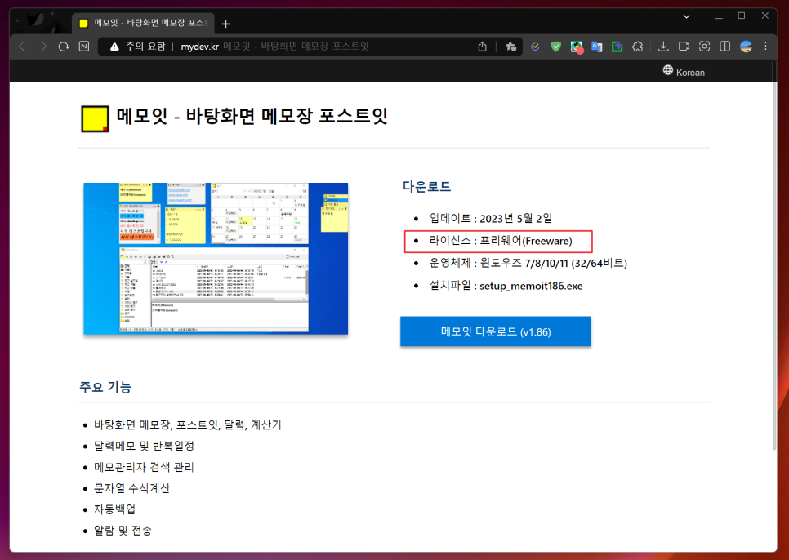Screen dimensions: 789x560
Task: Click the 메모잇 app screenshot thumbnail
Action: click(216, 259)
